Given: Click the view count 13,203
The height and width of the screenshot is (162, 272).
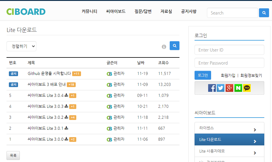Looking at the screenshot, I should pyautogui.click(x=164, y=84).
